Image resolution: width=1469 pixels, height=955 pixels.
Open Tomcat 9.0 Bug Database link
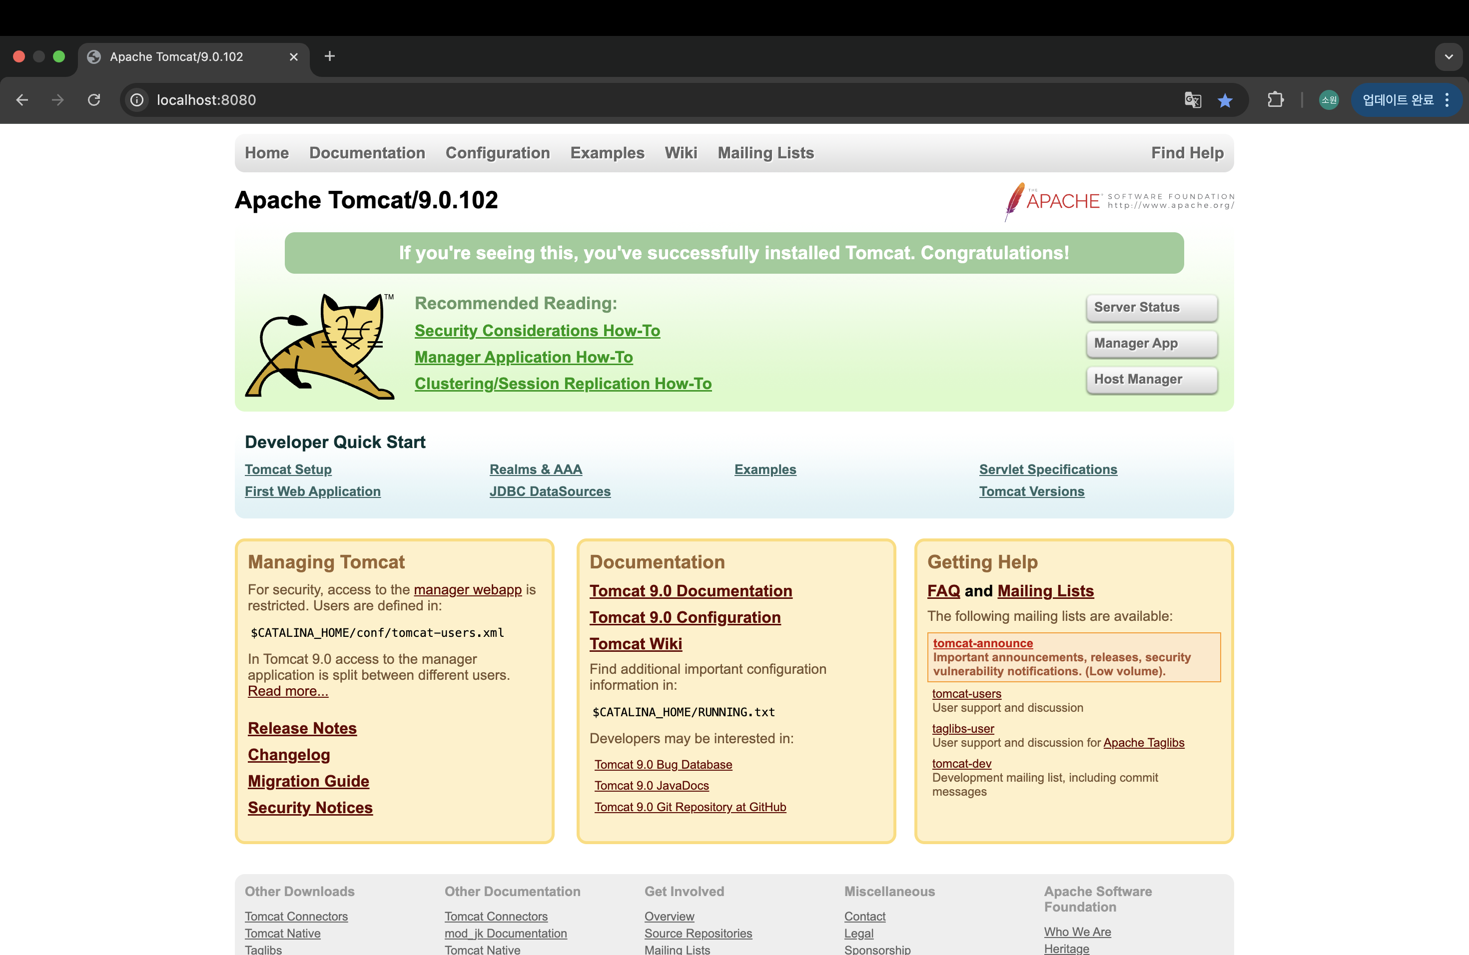[x=664, y=764]
